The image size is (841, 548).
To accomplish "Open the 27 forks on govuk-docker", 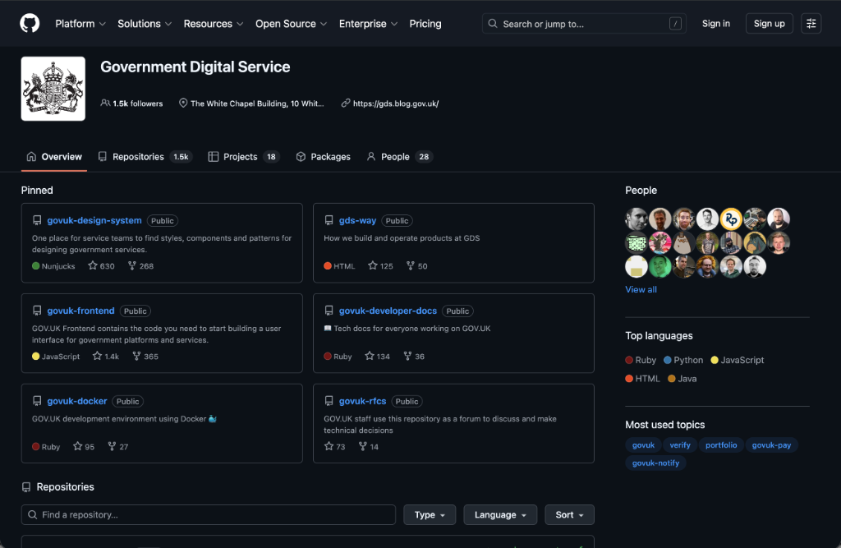I will [x=118, y=447].
